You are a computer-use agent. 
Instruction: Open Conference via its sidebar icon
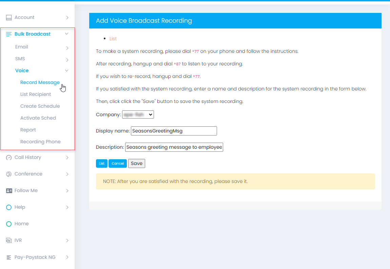click(x=8, y=174)
